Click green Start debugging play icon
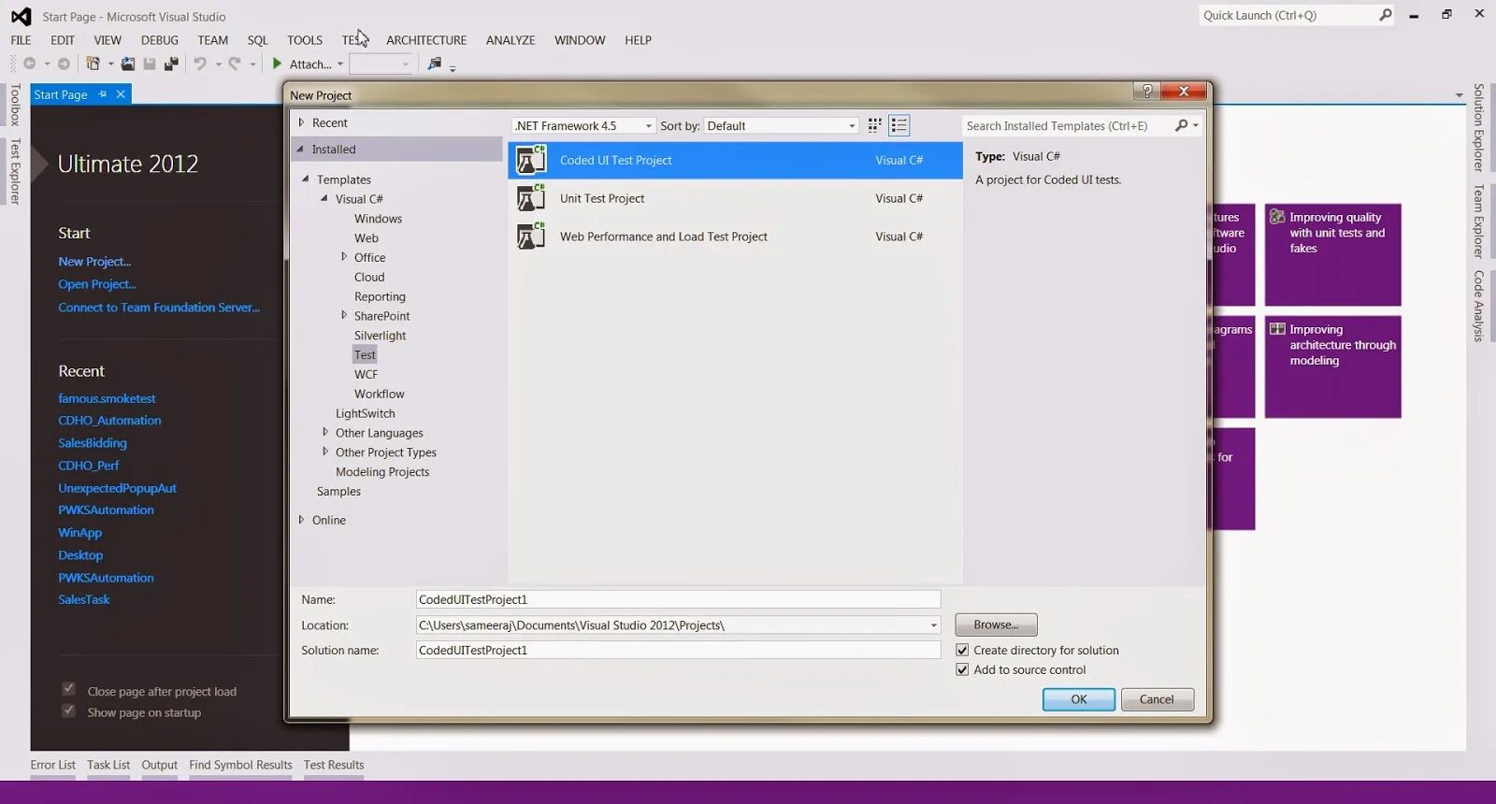The height and width of the screenshot is (804, 1496). point(277,64)
